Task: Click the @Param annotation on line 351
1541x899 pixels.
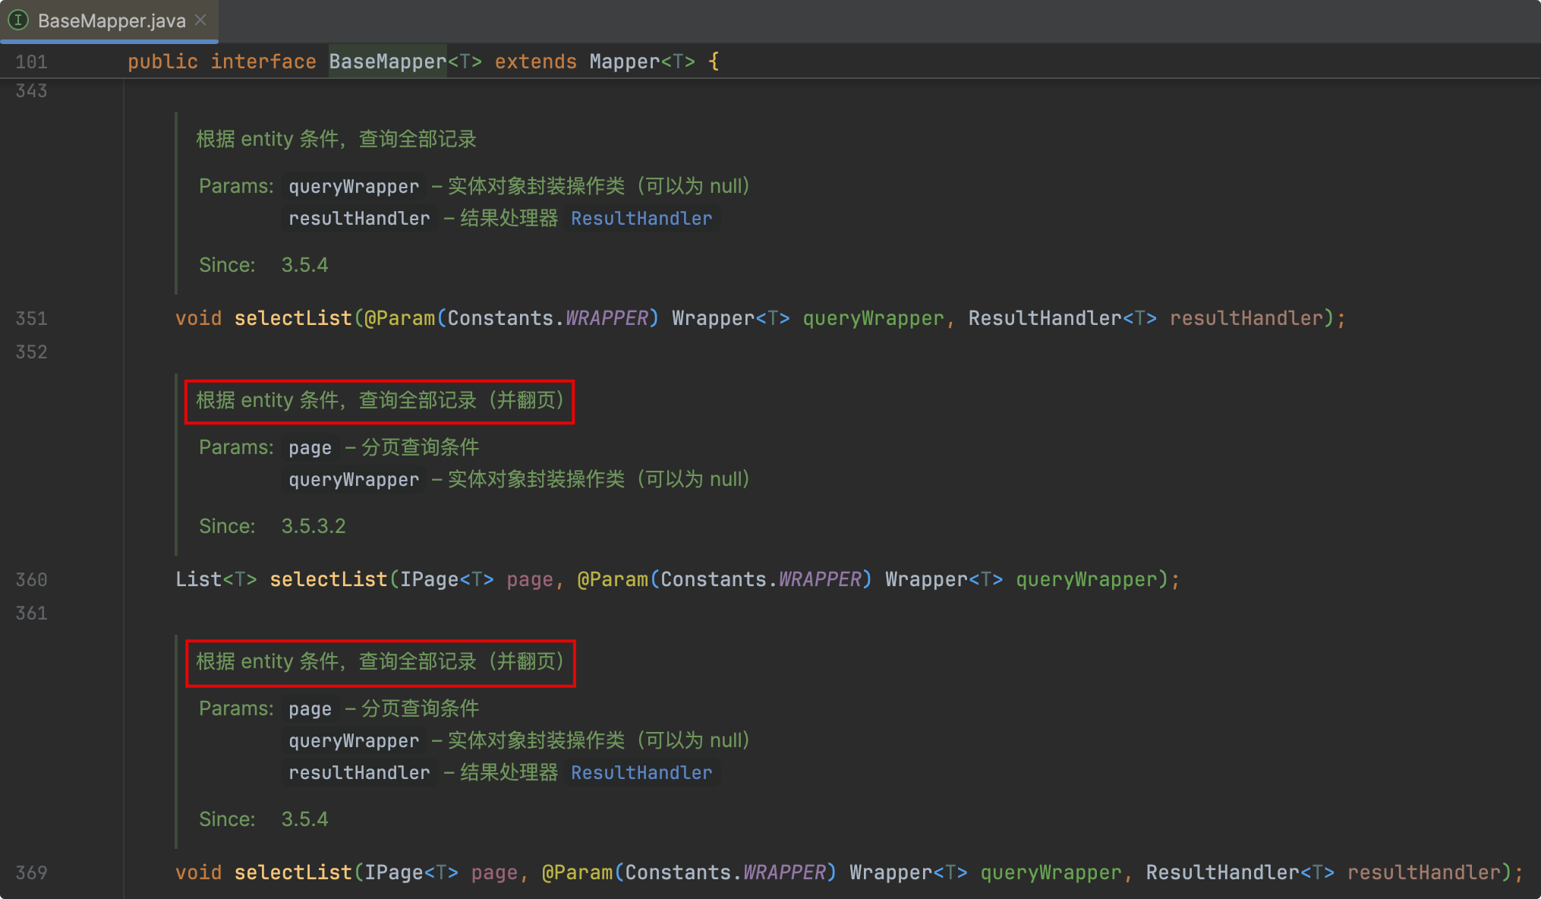Action: point(399,318)
